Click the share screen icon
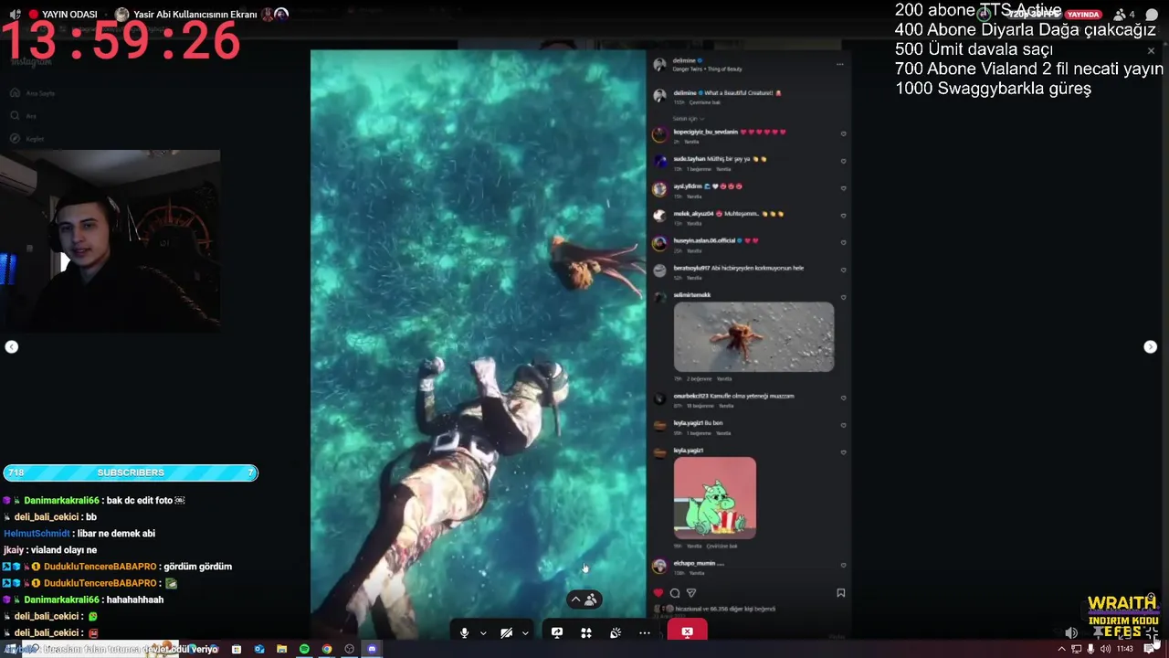This screenshot has height=658, width=1169. coord(557,632)
